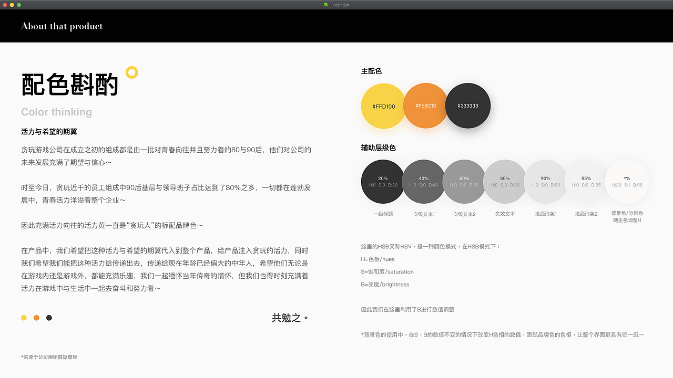Click the 'Color thinking' subtitle
Viewport: 673px width, 378px height.
click(x=56, y=112)
